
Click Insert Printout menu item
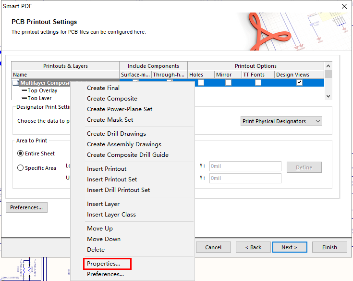coord(107,169)
